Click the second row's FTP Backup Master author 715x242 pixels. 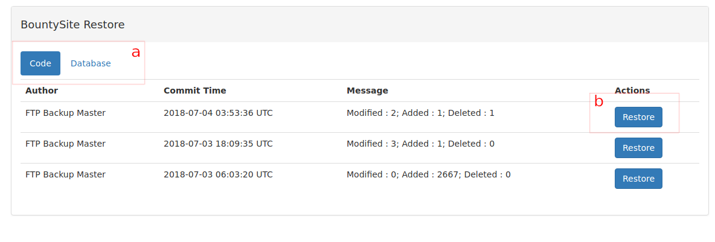[65, 144]
